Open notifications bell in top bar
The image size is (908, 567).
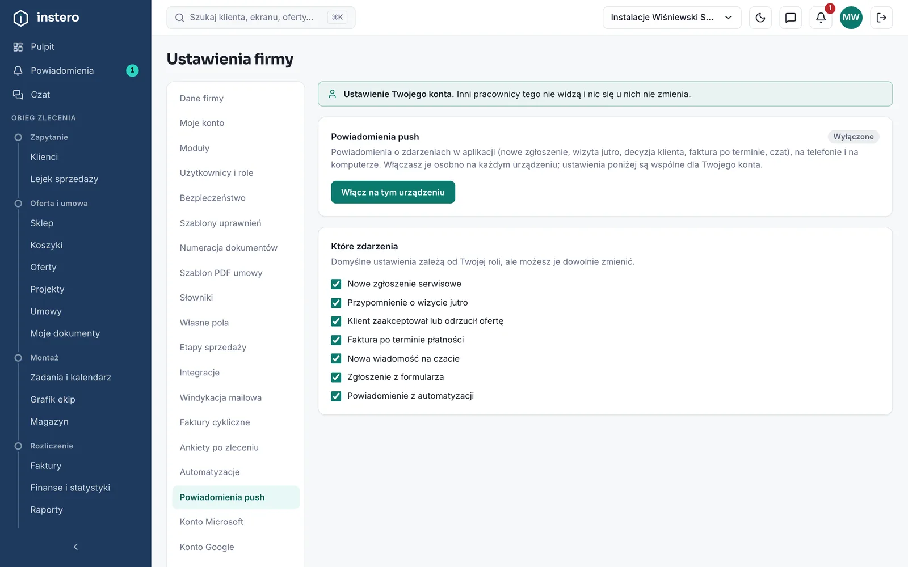pyautogui.click(x=821, y=18)
